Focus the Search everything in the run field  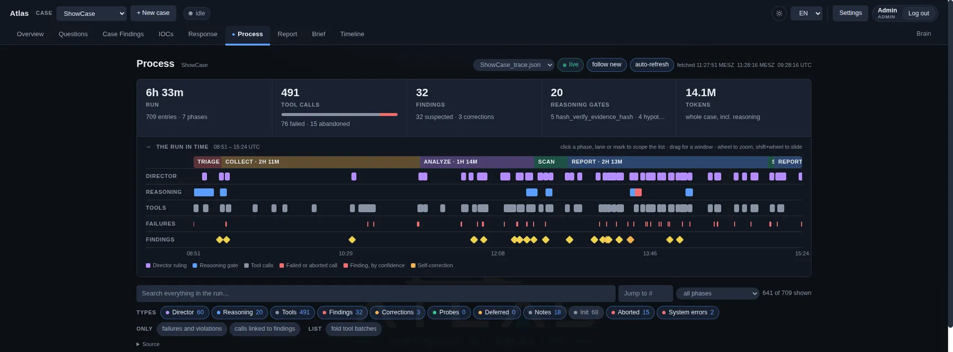click(x=376, y=293)
